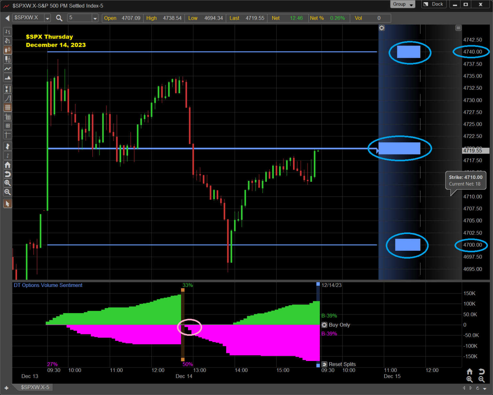Click the hamburger menu icon above price axis

pyautogui.click(x=458, y=28)
